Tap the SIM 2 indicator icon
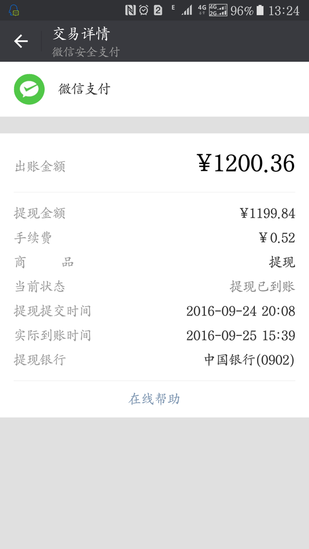This screenshot has height=549, width=309. pyautogui.click(x=158, y=10)
